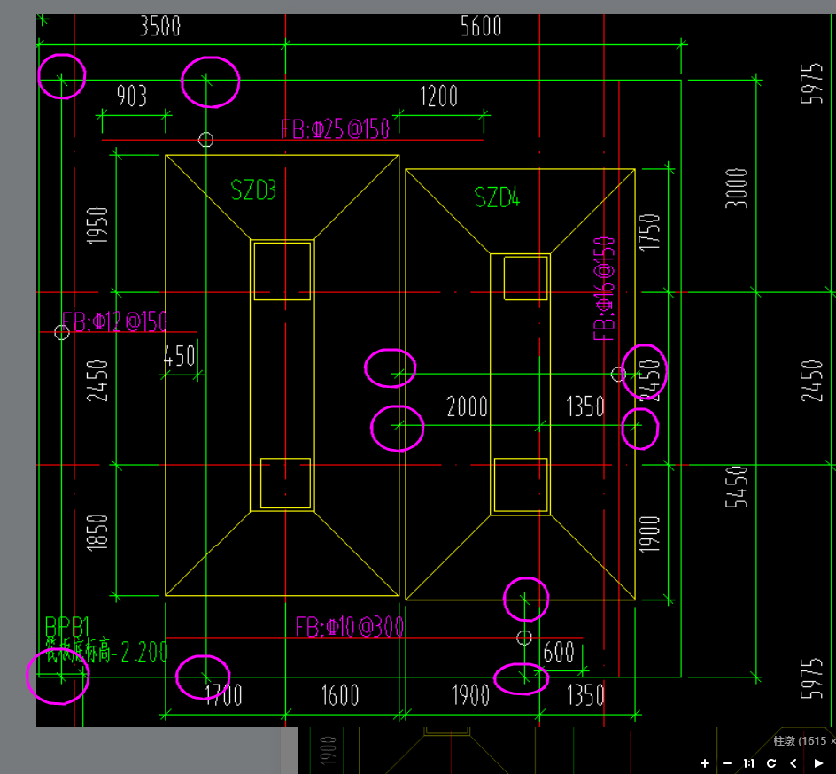The height and width of the screenshot is (774, 836).
Task: Select the SZD3 label
Action: (253, 190)
